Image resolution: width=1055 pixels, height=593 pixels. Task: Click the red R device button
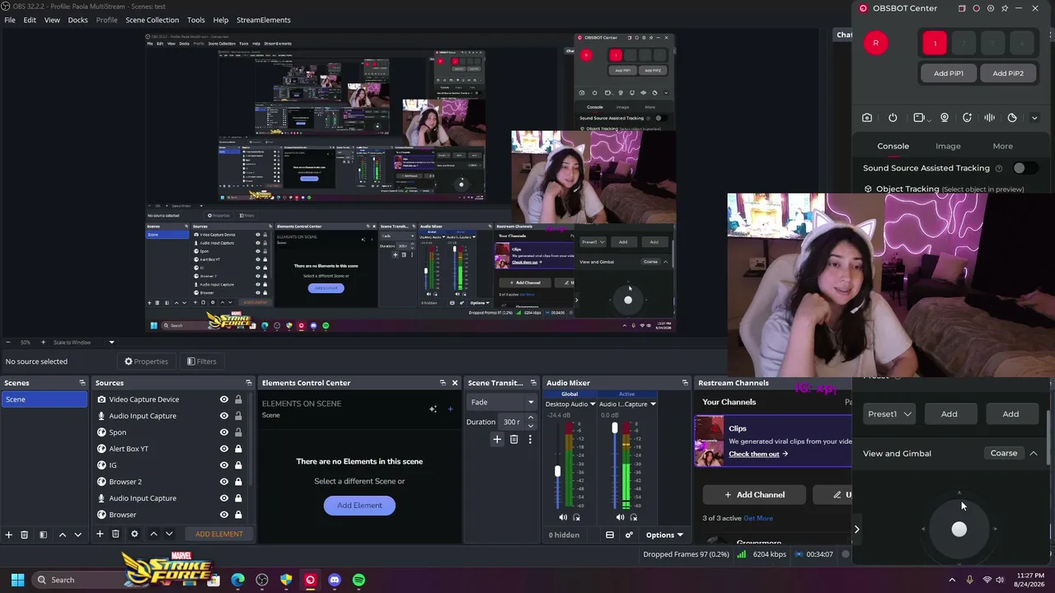point(875,43)
